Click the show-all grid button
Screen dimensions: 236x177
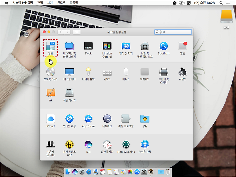(x=77, y=32)
